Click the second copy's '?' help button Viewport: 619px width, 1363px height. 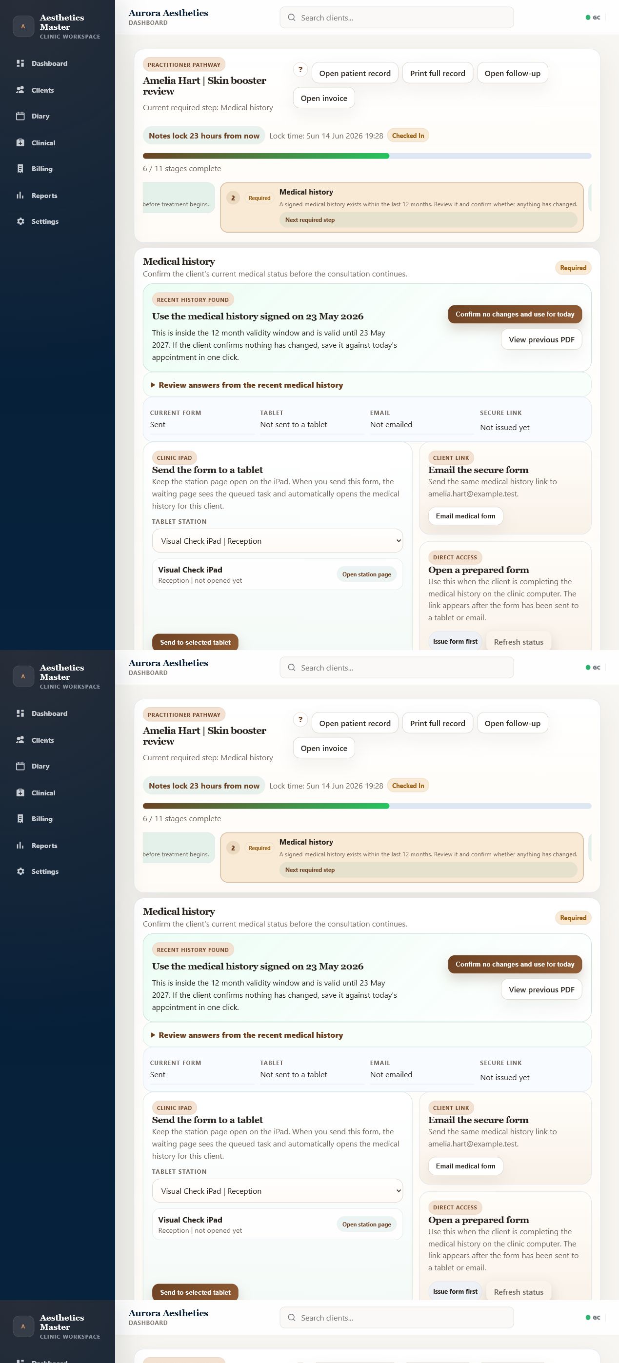pyautogui.click(x=300, y=719)
